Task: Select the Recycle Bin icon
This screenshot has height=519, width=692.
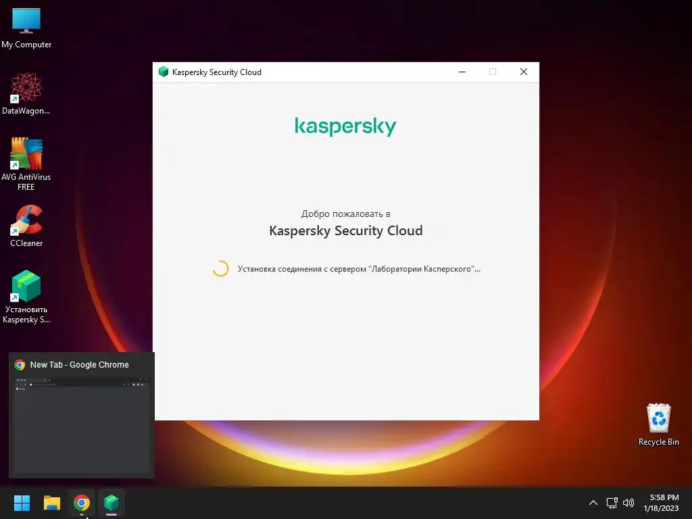Action: click(x=658, y=424)
